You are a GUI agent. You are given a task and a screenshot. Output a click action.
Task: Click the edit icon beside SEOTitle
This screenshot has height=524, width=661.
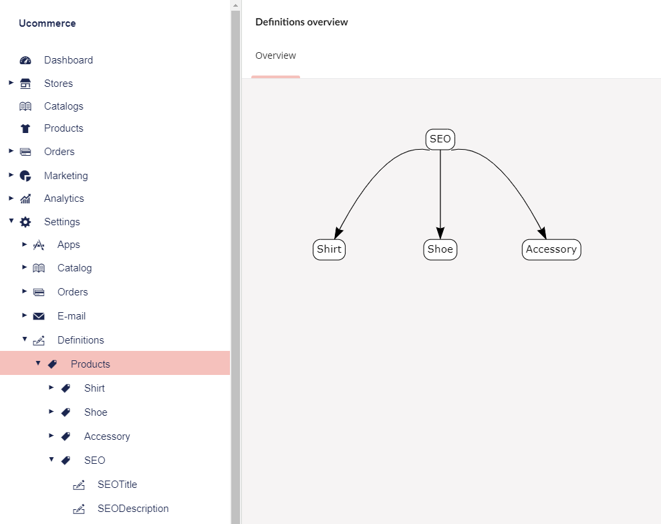pyautogui.click(x=79, y=485)
